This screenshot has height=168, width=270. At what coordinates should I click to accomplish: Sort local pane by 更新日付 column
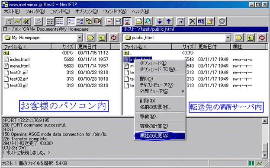coord(93,47)
